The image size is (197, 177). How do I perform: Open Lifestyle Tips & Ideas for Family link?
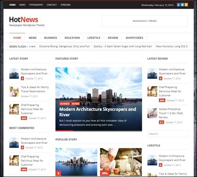coord(173,174)
